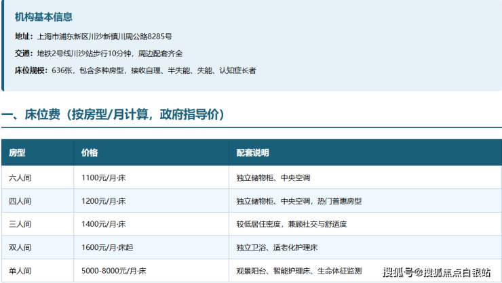Select the 四人间 cell
Screen dimensions: 502x283
point(37,200)
